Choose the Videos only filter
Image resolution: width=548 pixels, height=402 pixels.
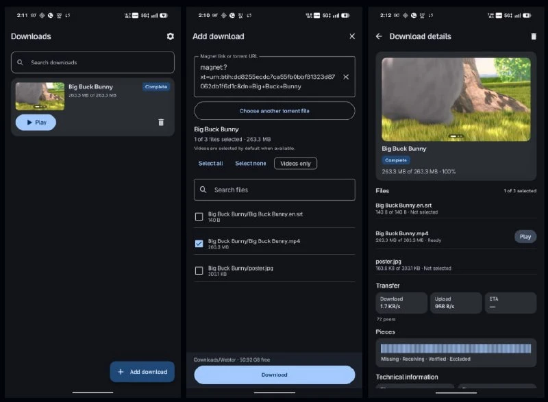coord(295,164)
